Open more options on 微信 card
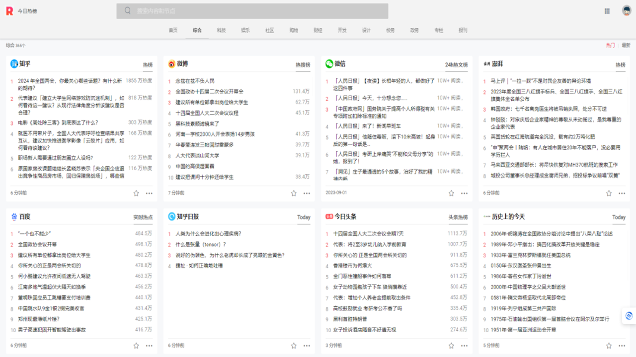636x357 pixels. click(464, 193)
